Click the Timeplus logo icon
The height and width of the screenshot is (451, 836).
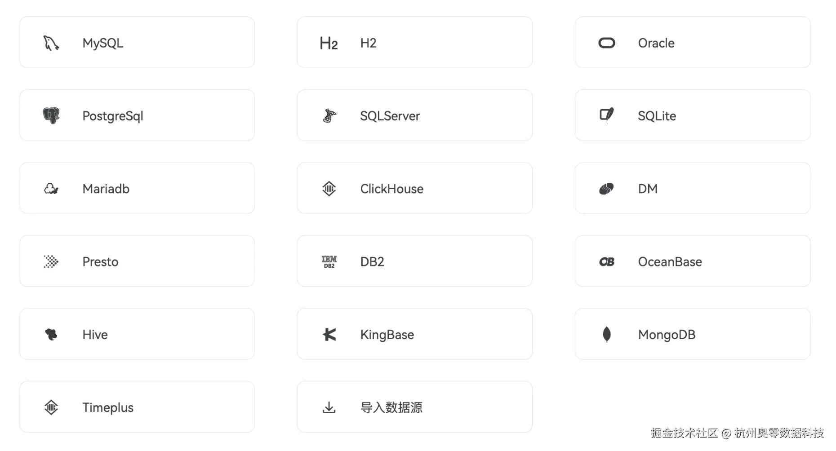pyautogui.click(x=51, y=407)
